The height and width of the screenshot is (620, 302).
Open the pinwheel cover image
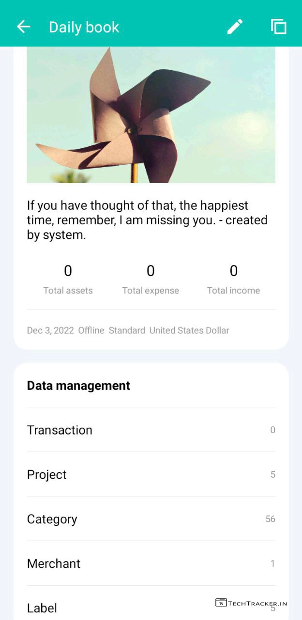coord(151,115)
